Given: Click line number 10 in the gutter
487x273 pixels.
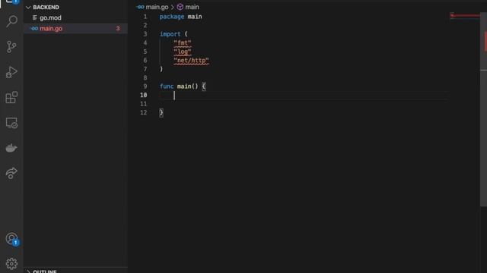Looking at the screenshot, I should [x=143, y=95].
